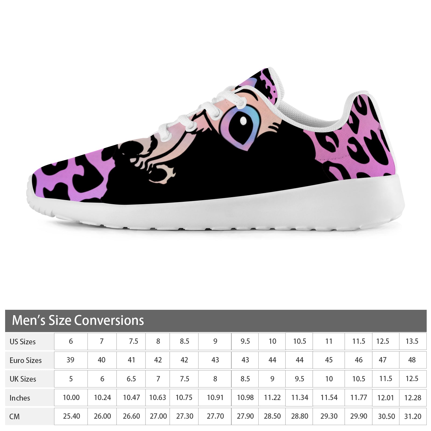
Task: Click US size 6 cell
Action: 71,341
